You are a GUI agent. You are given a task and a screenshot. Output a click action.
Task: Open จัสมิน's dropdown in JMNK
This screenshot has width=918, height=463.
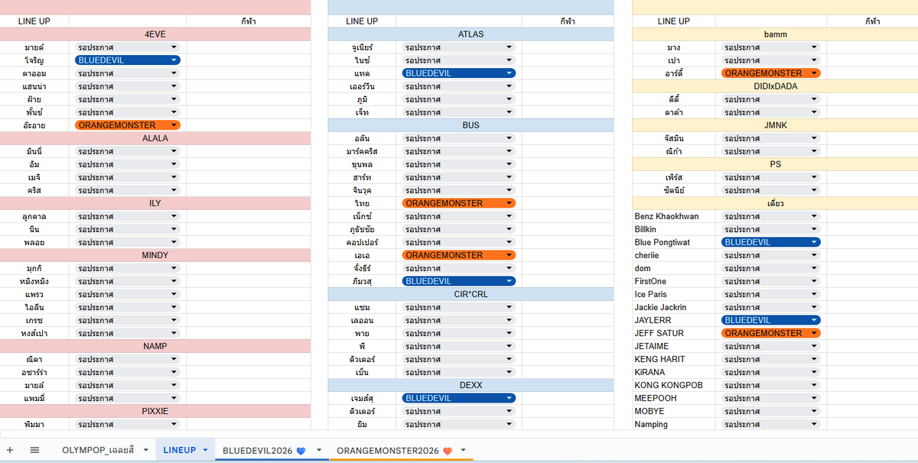(x=770, y=138)
